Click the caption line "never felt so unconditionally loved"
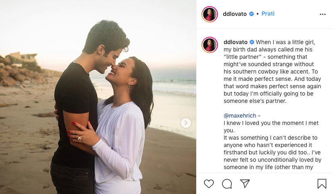 pyautogui.click(x=272, y=160)
